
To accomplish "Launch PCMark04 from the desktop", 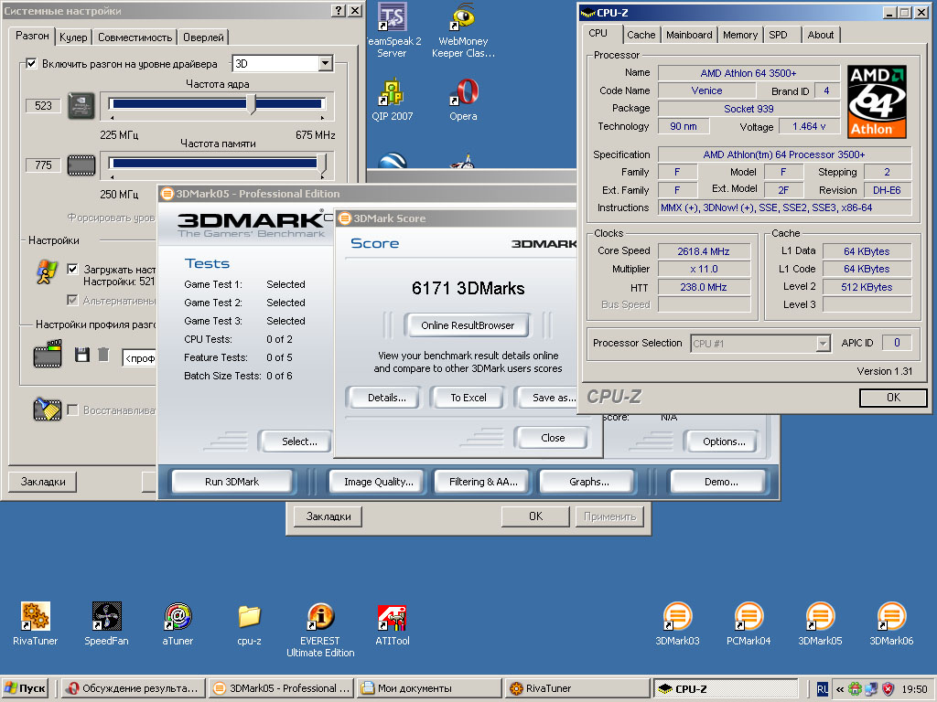I will pos(749,623).
